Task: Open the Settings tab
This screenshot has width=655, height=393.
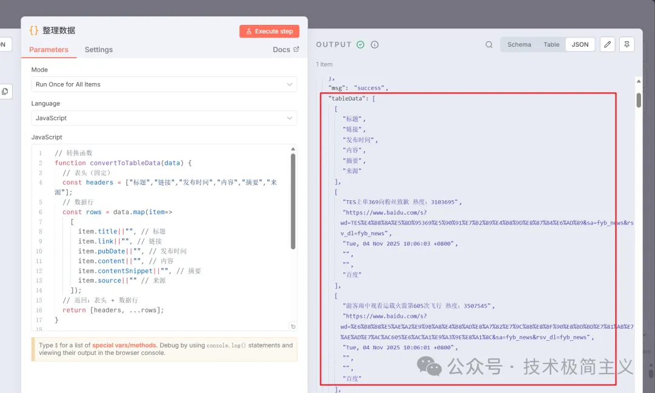Action: coord(99,50)
